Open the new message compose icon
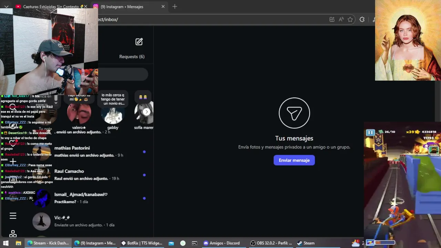Viewport: 441px width, 248px height. coord(139,42)
